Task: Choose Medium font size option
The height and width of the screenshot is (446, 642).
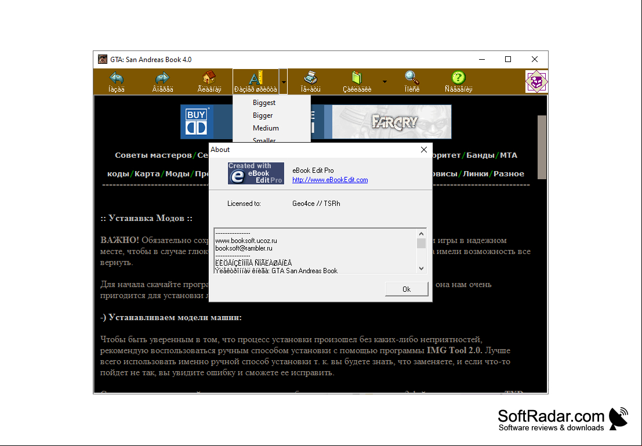Action: pos(266,128)
